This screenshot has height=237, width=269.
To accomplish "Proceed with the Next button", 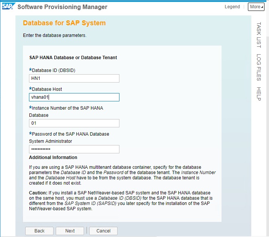I will click(70, 231).
